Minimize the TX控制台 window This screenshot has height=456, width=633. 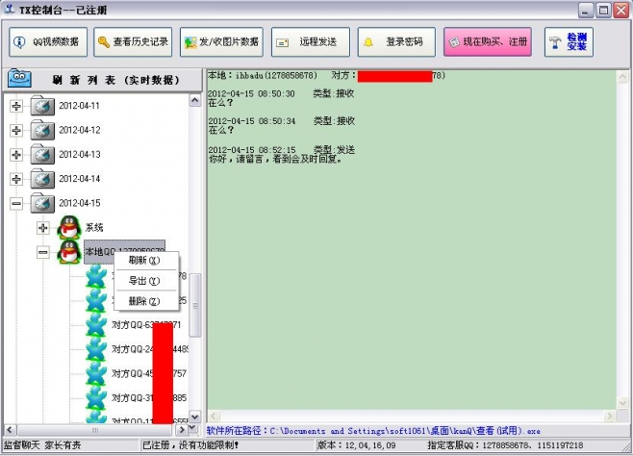coord(586,10)
